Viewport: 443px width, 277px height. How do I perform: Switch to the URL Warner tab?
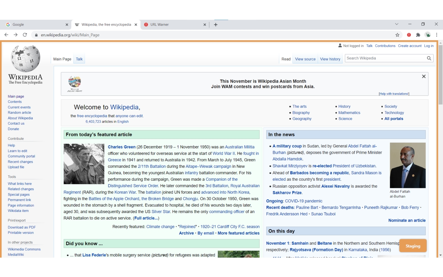(x=175, y=25)
